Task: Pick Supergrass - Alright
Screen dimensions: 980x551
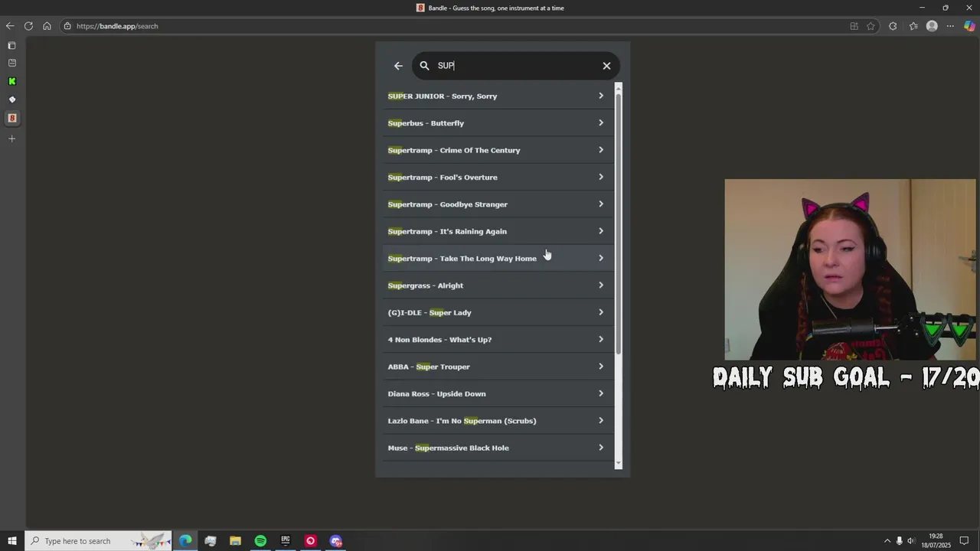Action: (x=498, y=285)
